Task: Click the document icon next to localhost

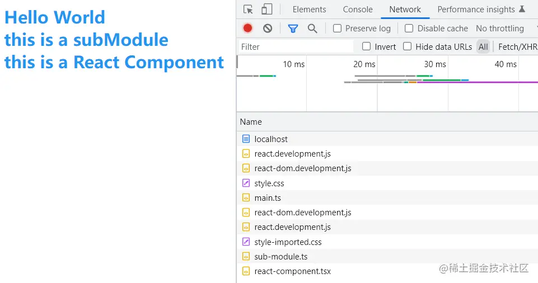Action: [x=246, y=139]
